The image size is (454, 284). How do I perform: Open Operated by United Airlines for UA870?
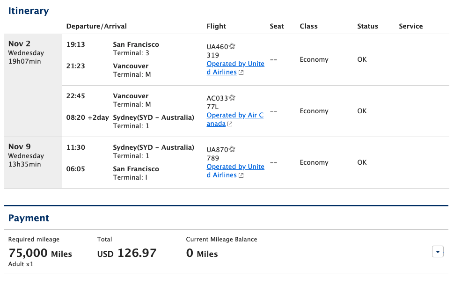tap(235, 166)
